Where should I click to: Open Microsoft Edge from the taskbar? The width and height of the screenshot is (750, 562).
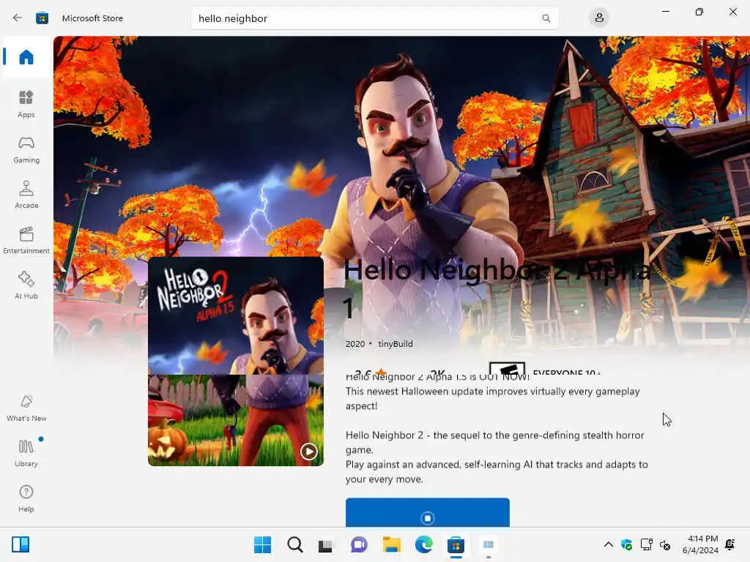click(423, 544)
